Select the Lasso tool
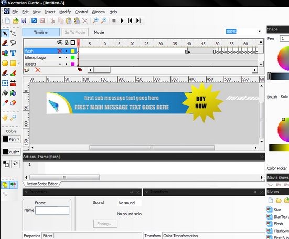Viewport: 289px width, 239px height. 13,43
